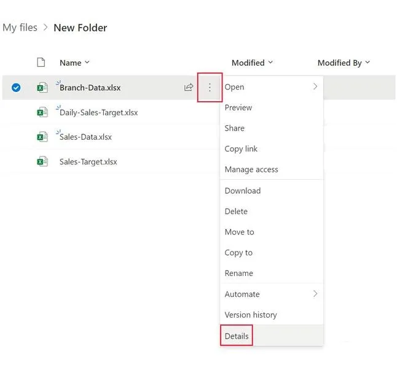The width and height of the screenshot is (397, 368).
Task: Click the share icon on Branch-Data.xlsx row
Action: (189, 88)
